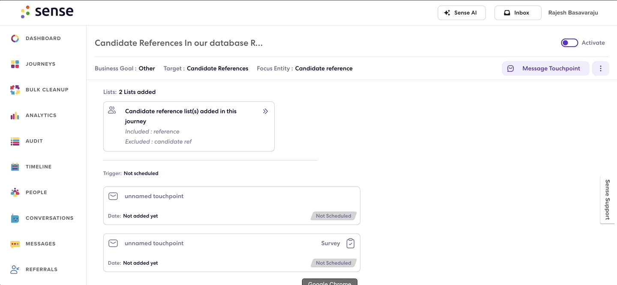Open the Bulk Cleanup arrows icon
617x285 pixels.
15,90
